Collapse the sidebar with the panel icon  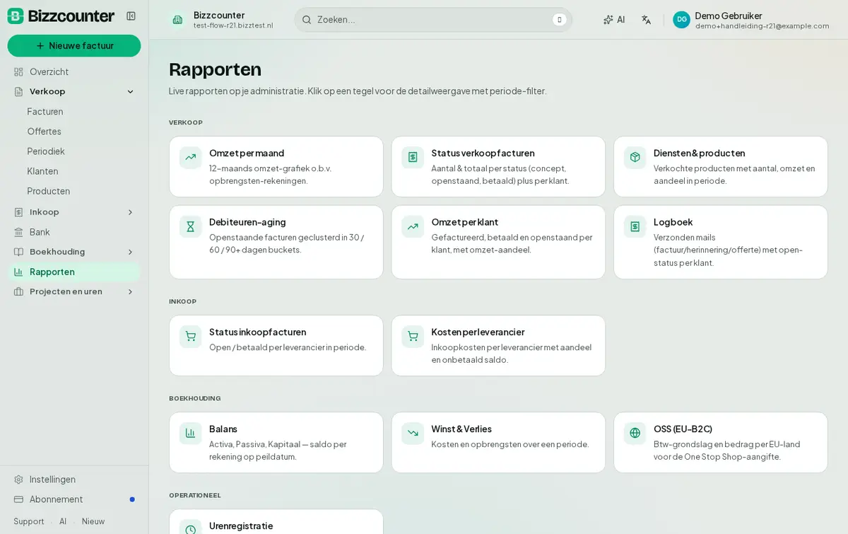pyautogui.click(x=131, y=16)
